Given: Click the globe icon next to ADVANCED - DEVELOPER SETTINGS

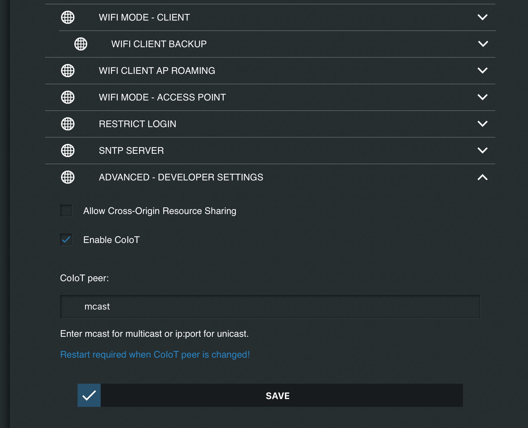Looking at the screenshot, I should 68,177.
